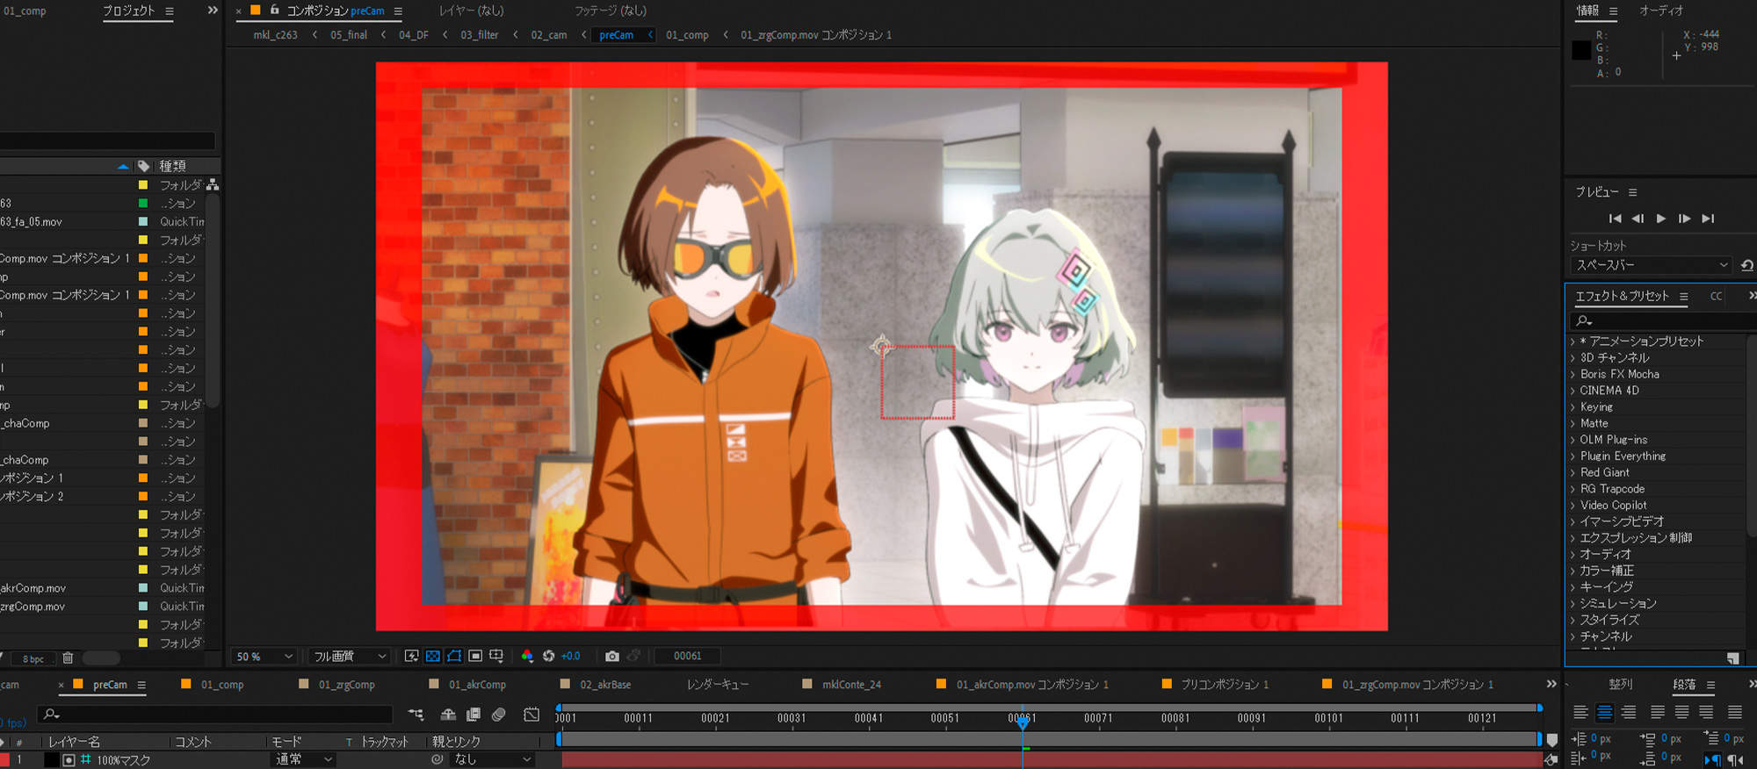This screenshot has height=769, width=1757.
Task: Expand the Boris FX Mocha effects category
Action: [1573, 374]
